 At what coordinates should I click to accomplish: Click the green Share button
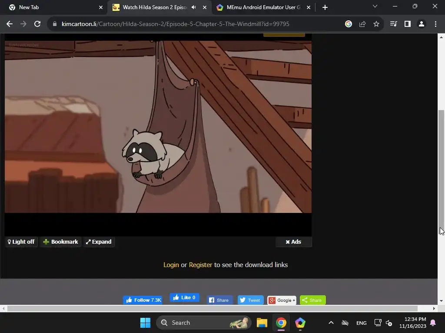click(312, 300)
